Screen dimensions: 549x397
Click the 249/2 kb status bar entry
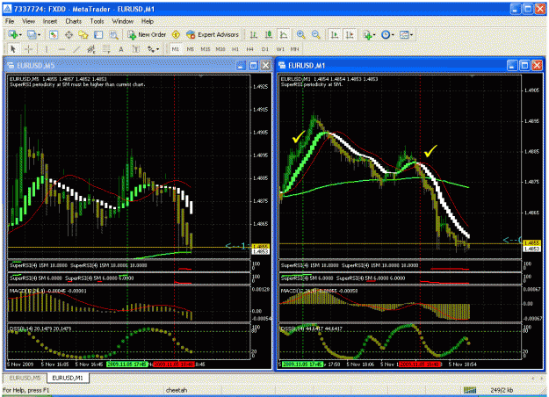pos(502,390)
